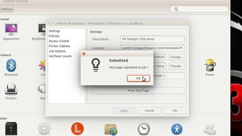Click the Device URI field ending 510%20

160,57
